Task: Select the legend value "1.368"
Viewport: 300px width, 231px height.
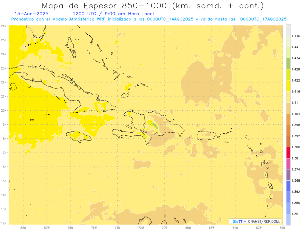Action: click(x=295, y=180)
